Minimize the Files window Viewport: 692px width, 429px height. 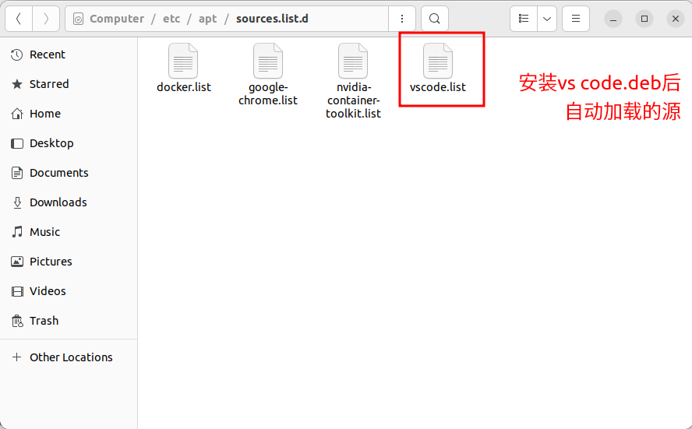tap(613, 19)
